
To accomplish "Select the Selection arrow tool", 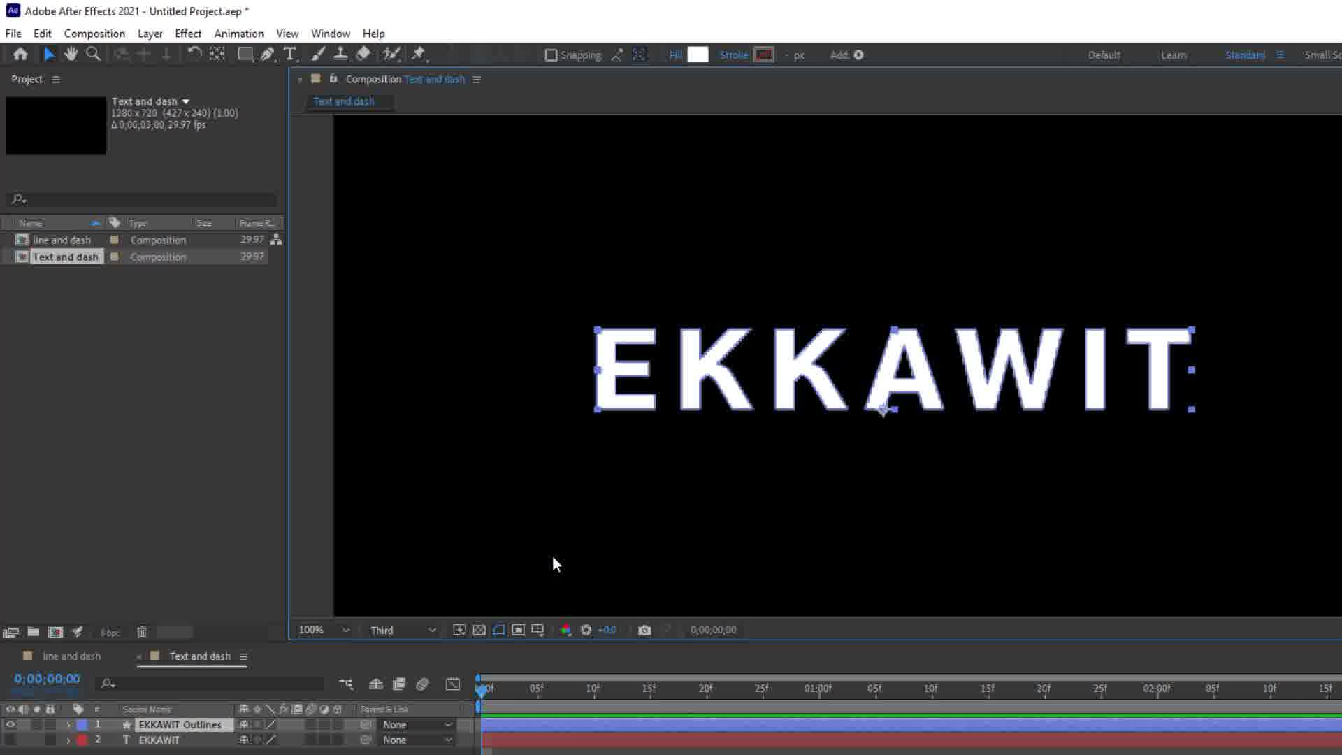I will coord(48,55).
